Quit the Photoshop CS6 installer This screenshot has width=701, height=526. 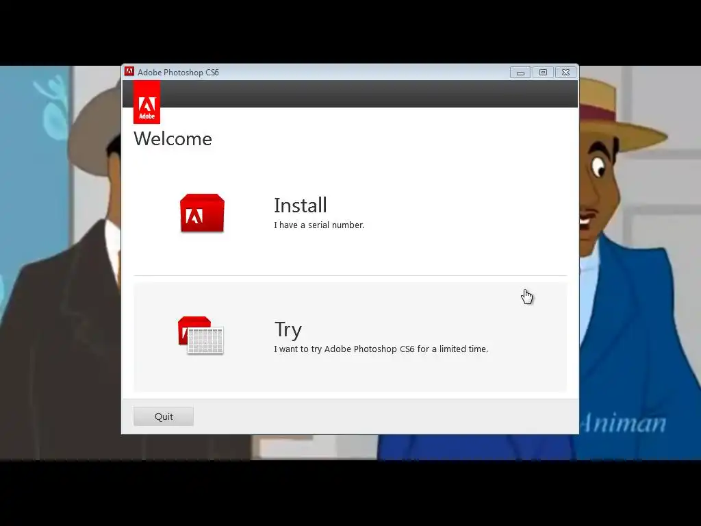click(164, 416)
